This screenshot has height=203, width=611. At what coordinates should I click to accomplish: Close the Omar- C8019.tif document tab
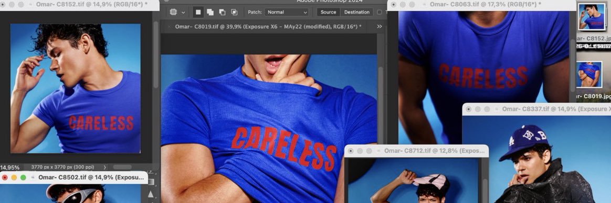[169, 27]
